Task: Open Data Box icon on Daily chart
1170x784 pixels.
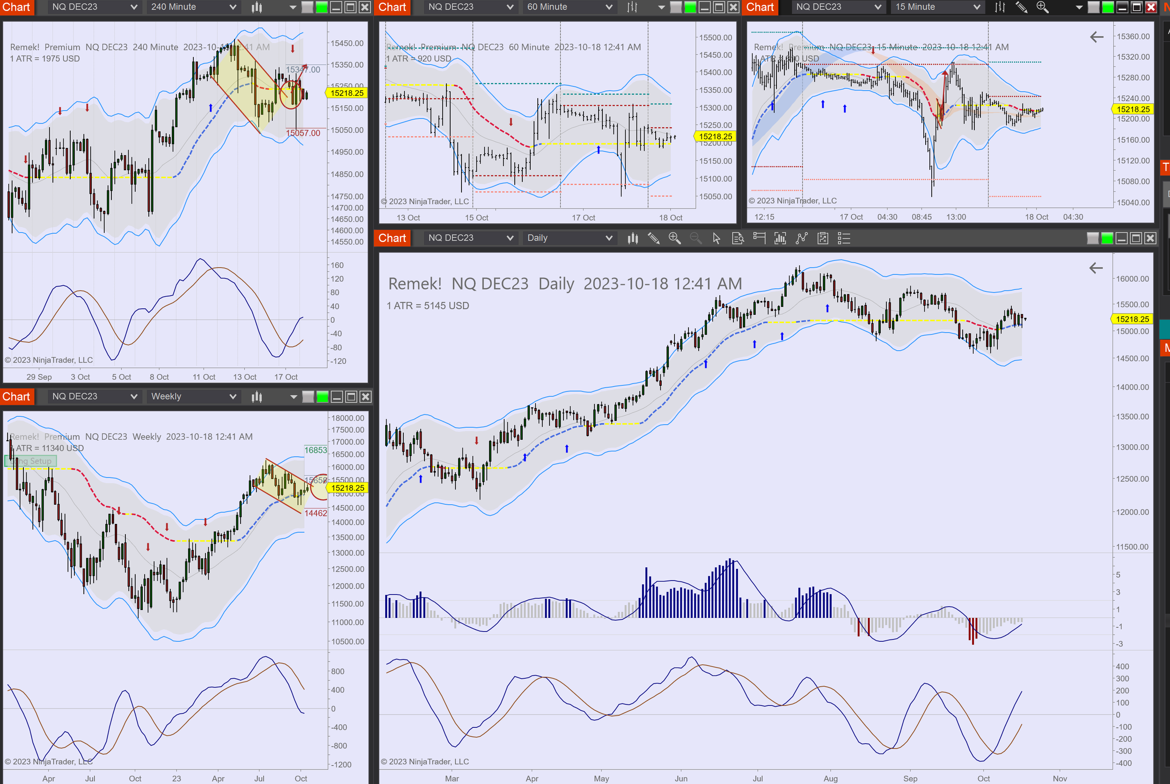Action: click(x=738, y=239)
